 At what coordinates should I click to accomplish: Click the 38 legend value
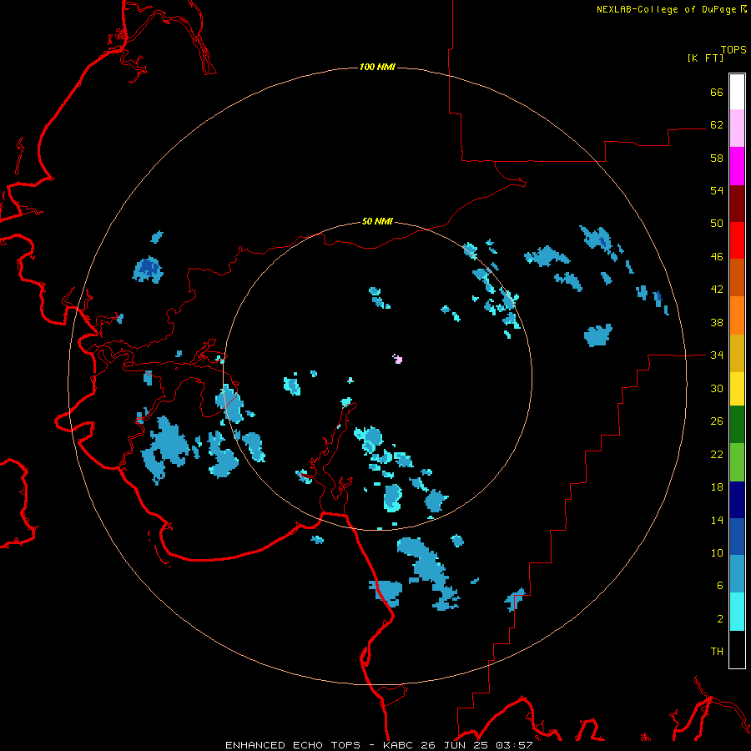click(x=717, y=322)
